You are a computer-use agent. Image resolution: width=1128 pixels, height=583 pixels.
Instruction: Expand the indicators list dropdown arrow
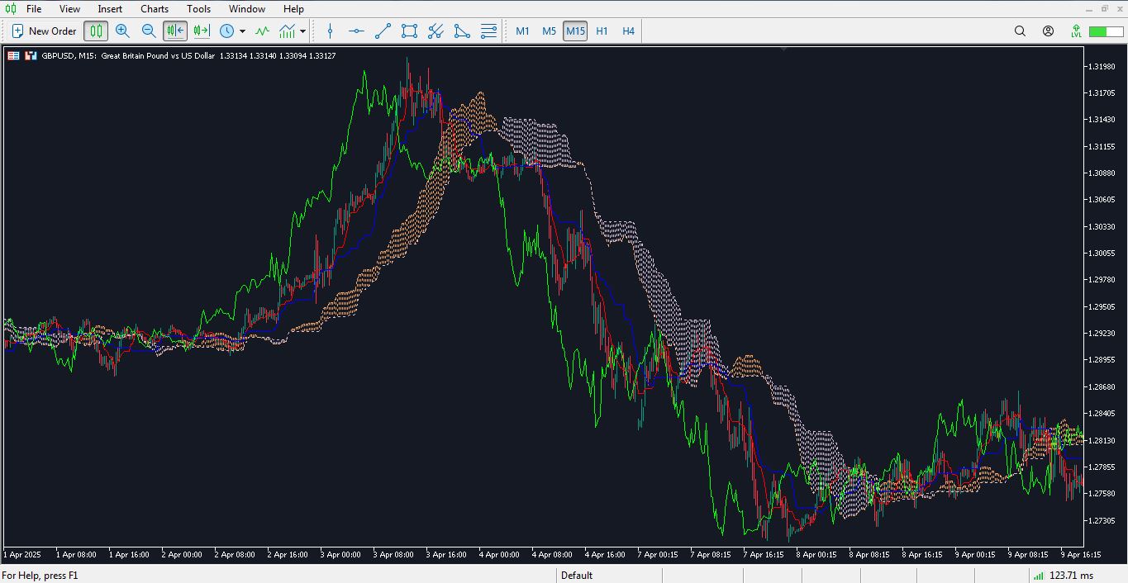pos(303,31)
